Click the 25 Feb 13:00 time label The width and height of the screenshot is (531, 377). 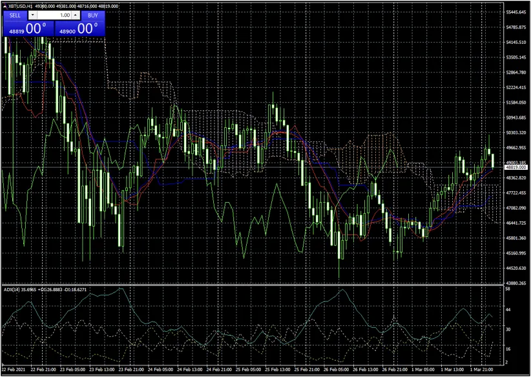click(x=276, y=369)
